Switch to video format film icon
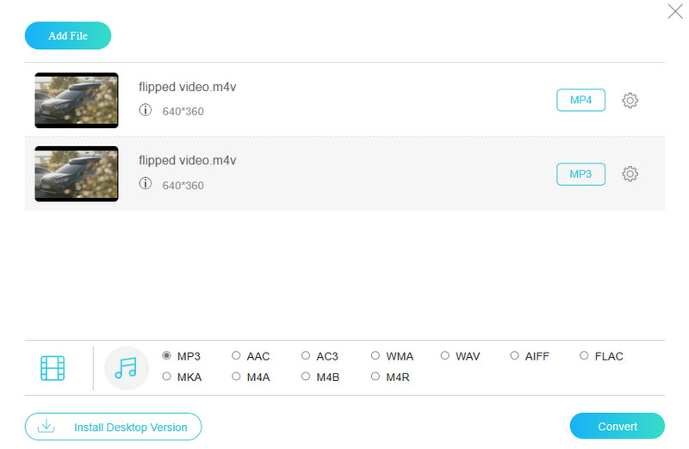Viewport: 689px width, 449px height. click(x=53, y=368)
